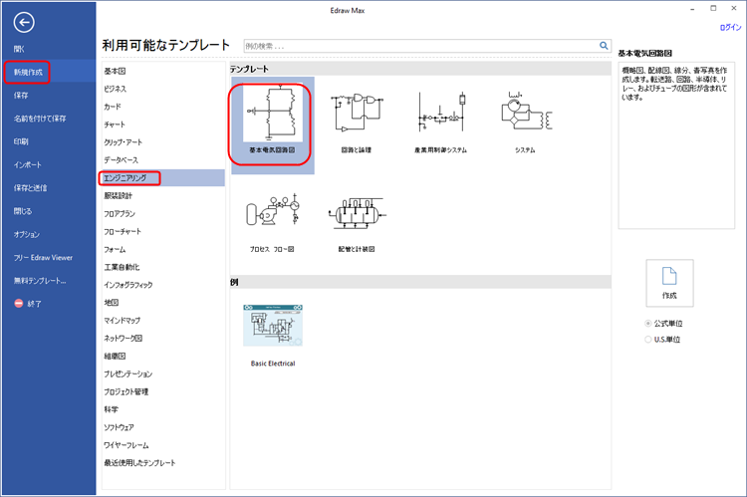The width and height of the screenshot is (747, 497).
Task: Select the 基本電気回路図 template thumbnail
Action: point(273,113)
